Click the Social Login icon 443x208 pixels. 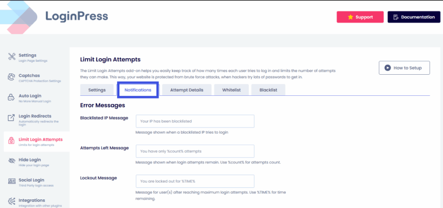pos(12,182)
